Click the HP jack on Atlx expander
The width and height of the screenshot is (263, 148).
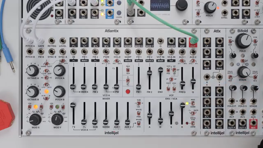click(x=219, y=41)
